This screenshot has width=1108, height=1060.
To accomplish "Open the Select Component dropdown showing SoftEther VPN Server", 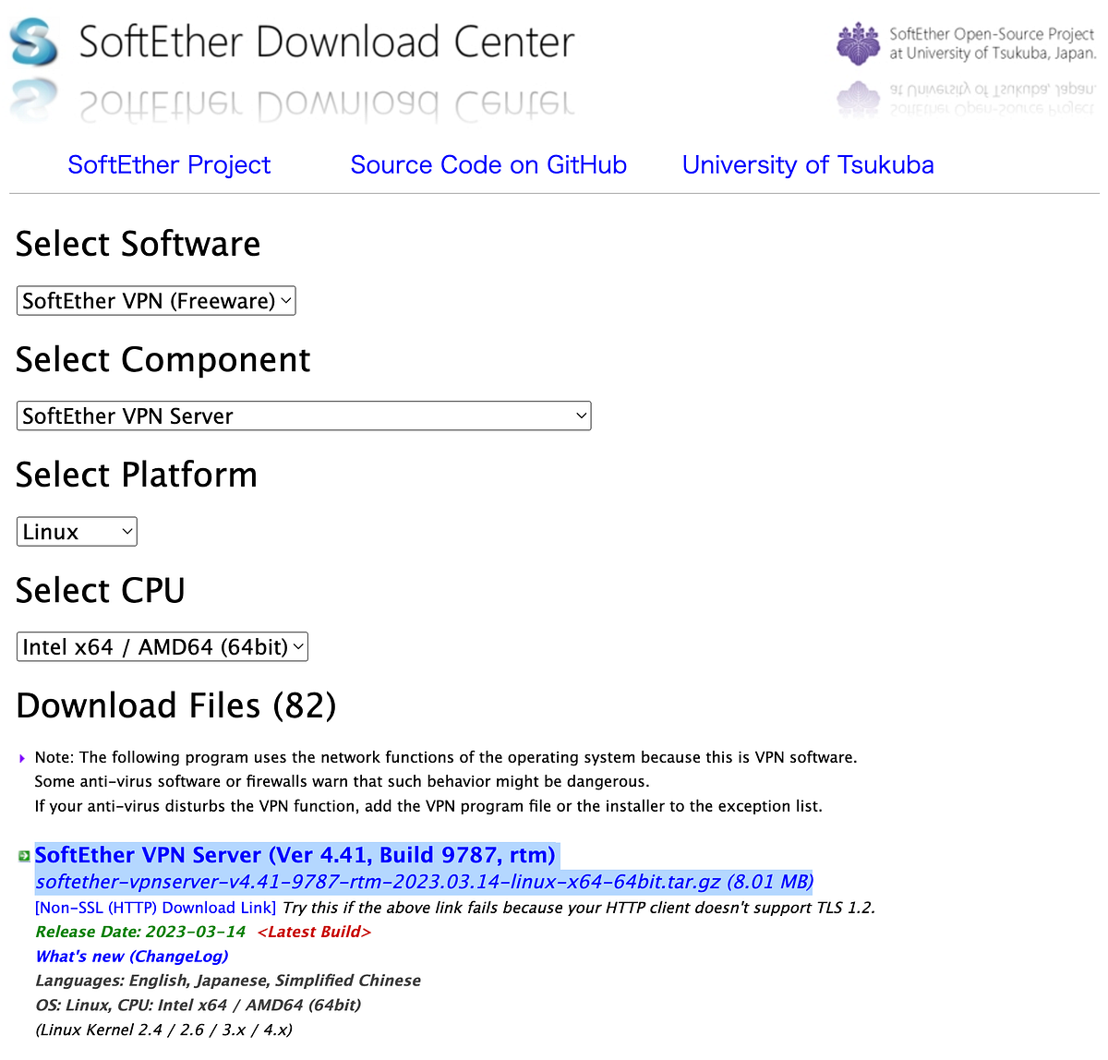I will click(x=303, y=416).
